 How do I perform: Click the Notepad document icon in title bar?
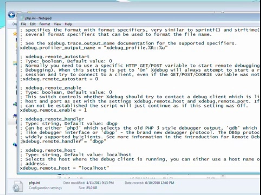pyautogui.click(x=22, y=18)
